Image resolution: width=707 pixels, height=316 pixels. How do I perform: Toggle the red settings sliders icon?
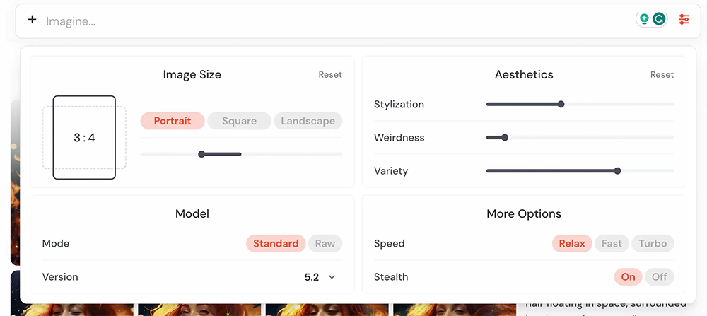coord(684,20)
